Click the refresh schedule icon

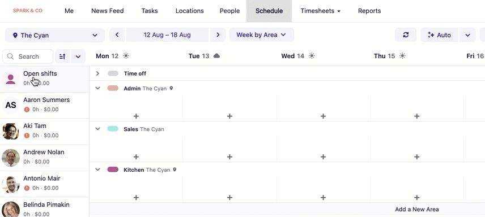406,35
